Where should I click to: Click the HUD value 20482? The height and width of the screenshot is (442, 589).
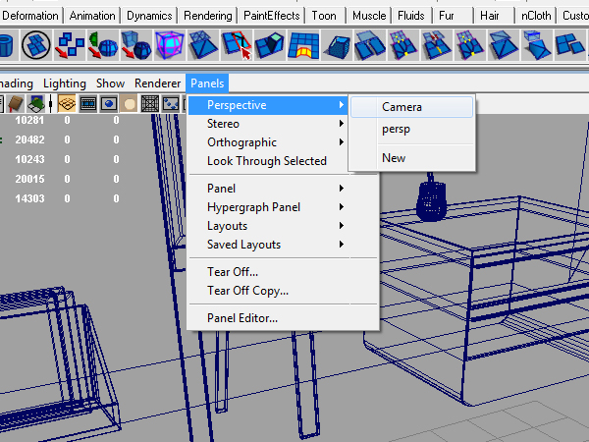point(29,139)
